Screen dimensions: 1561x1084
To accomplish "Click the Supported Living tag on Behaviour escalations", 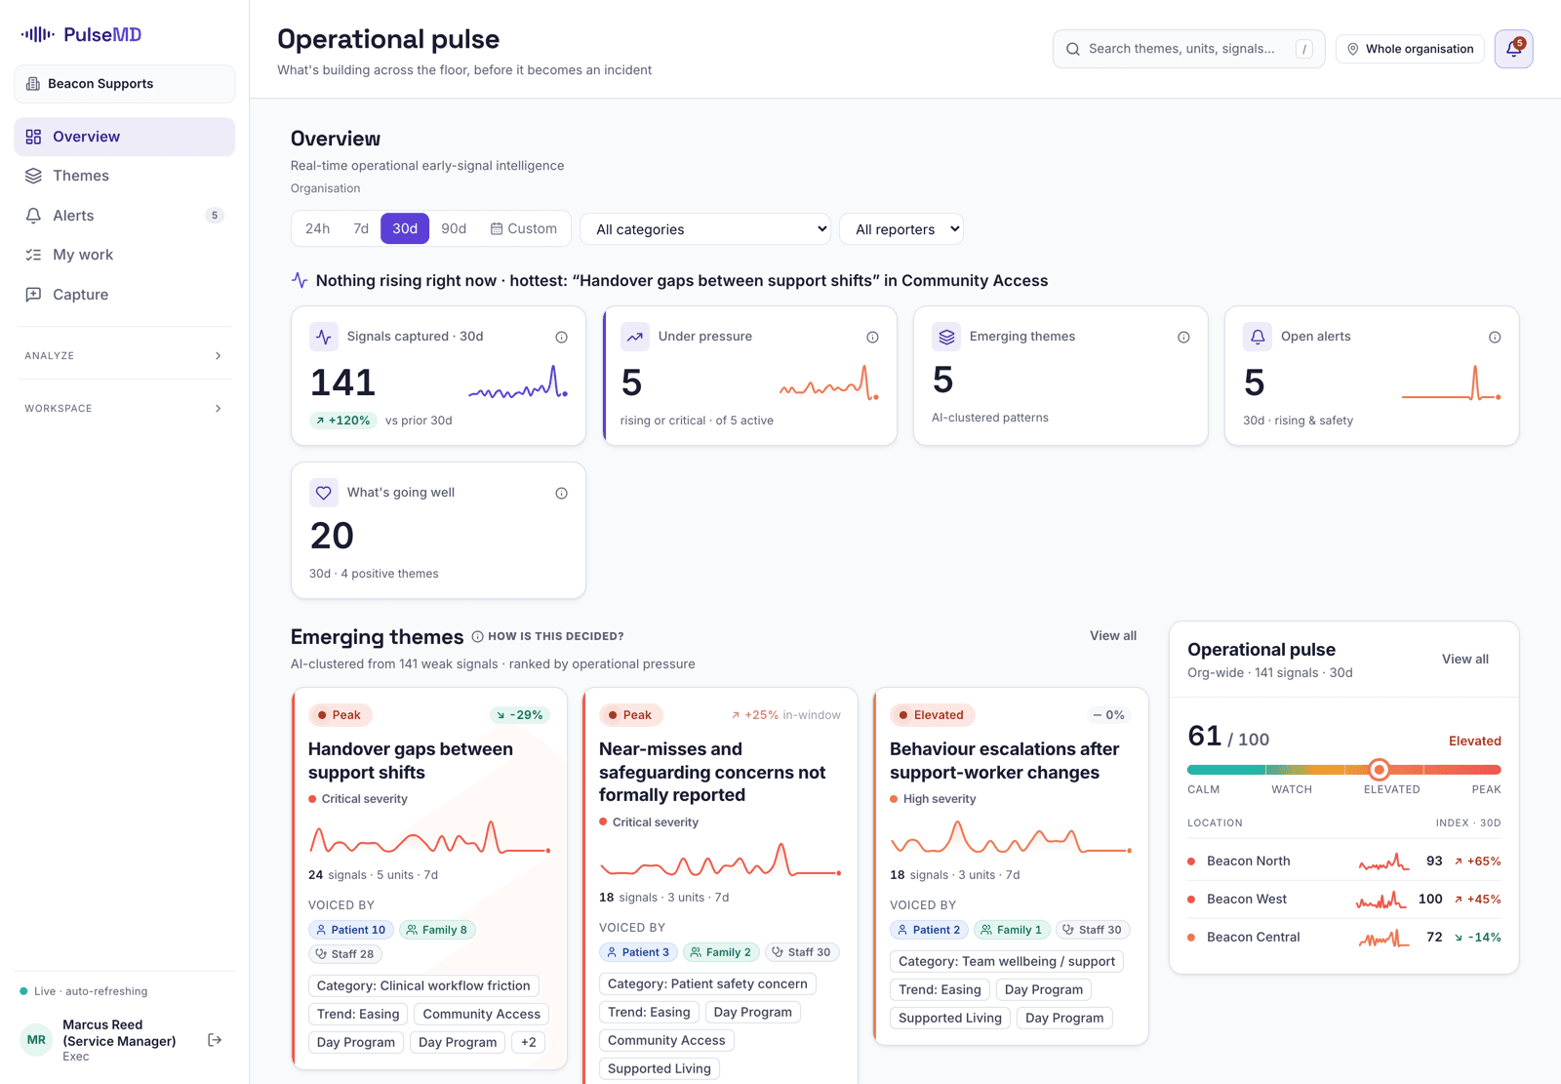I will pyautogui.click(x=950, y=1019).
